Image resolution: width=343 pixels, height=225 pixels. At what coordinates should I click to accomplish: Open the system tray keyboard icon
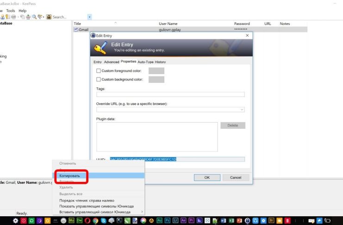point(311,221)
